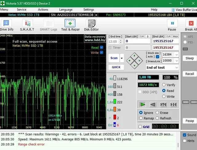
Task: Expand the Scan button dropdown arrow
Action: pos(122,58)
